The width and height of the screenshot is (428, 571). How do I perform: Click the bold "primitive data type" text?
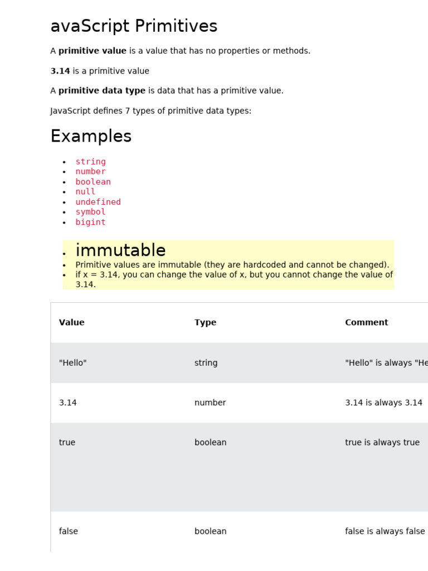coord(102,91)
